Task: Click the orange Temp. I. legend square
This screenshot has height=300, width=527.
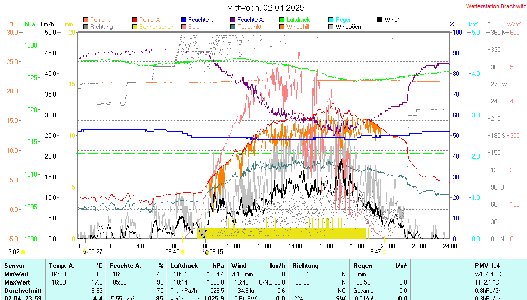Action: 86,20
